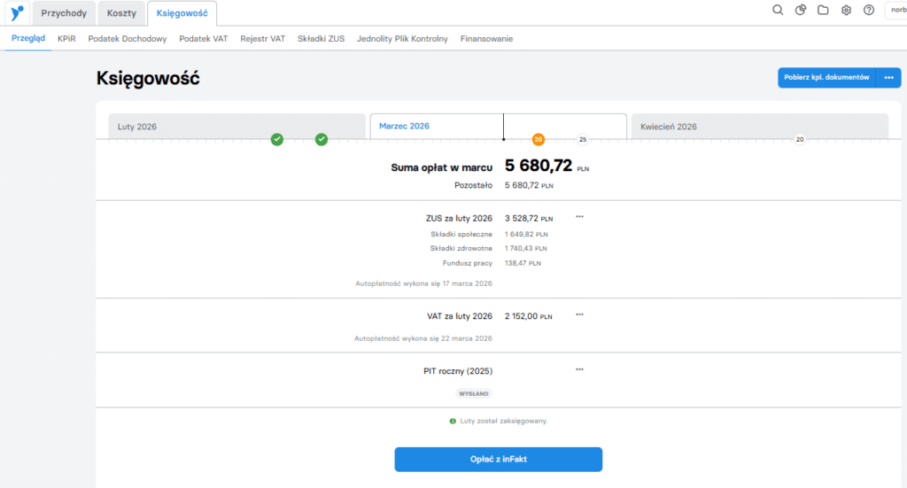Click the green info icon beside Luty został zaksięgowany
This screenshot has width=907, height=488.
(x=453, y=421)
